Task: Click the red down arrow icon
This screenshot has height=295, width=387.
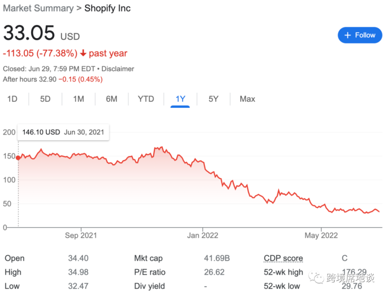Action: pyautogui.click(x=83, y=53)
